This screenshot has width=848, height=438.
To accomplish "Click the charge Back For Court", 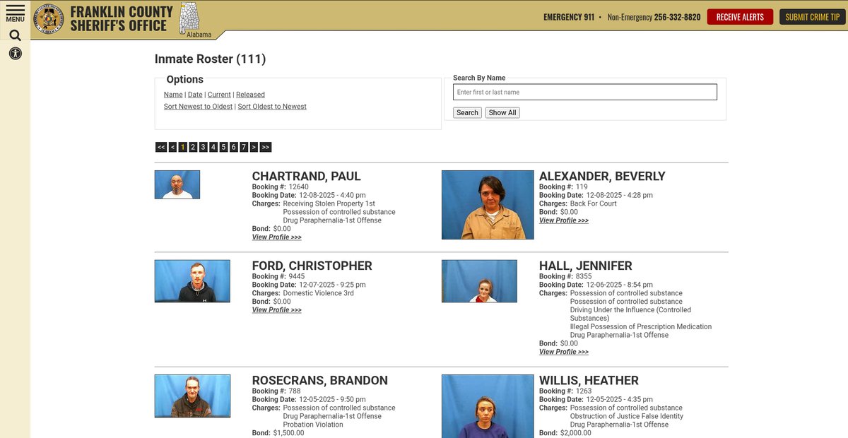I will 594,203.
